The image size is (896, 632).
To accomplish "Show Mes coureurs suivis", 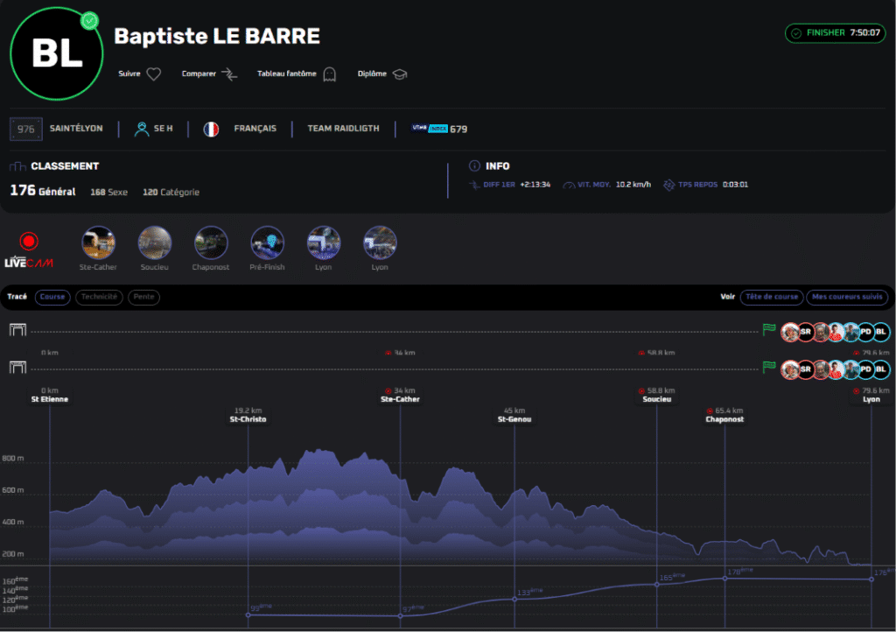I will 846,297.
